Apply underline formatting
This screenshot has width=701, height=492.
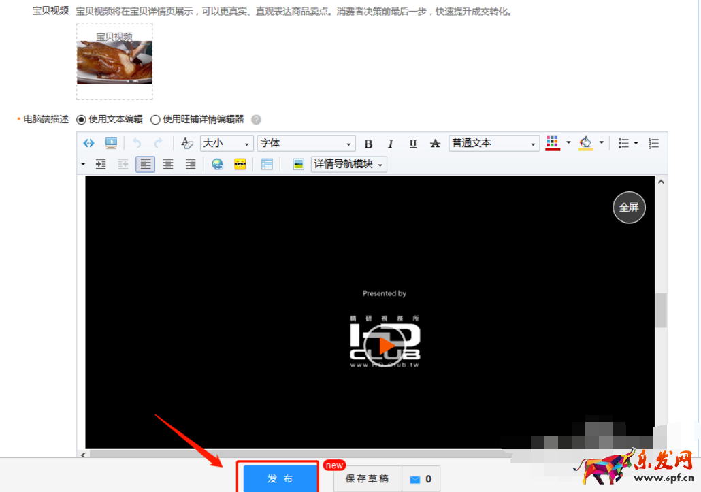click(413, 144)
